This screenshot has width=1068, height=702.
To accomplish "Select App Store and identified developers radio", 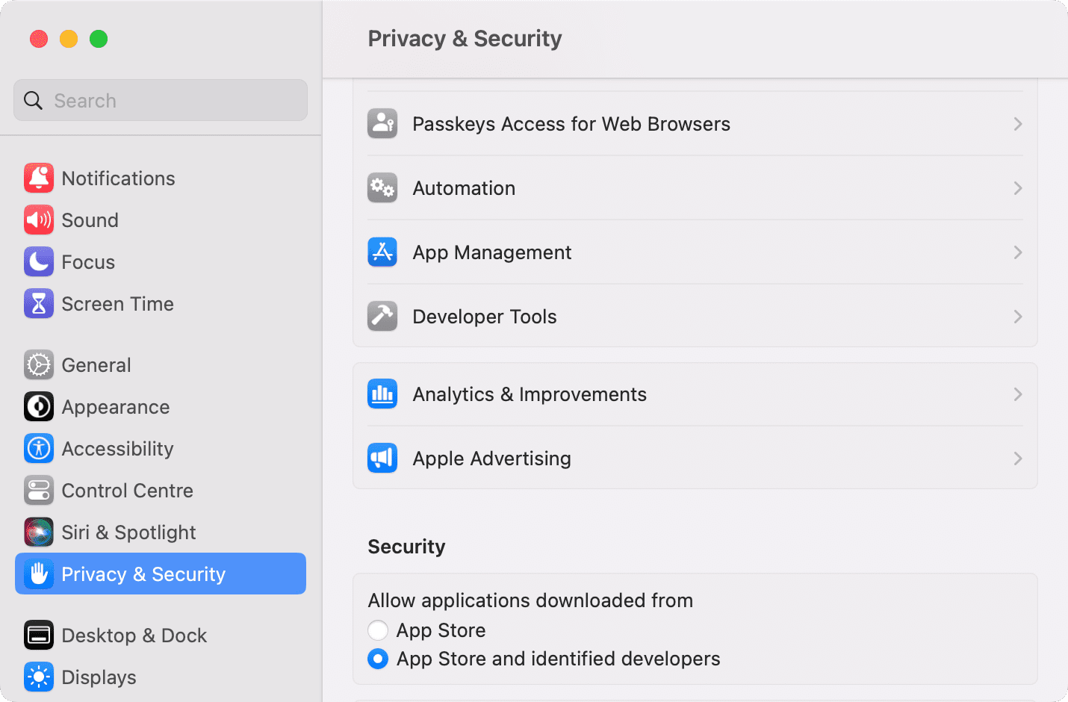I will click(x=378, y=659).
